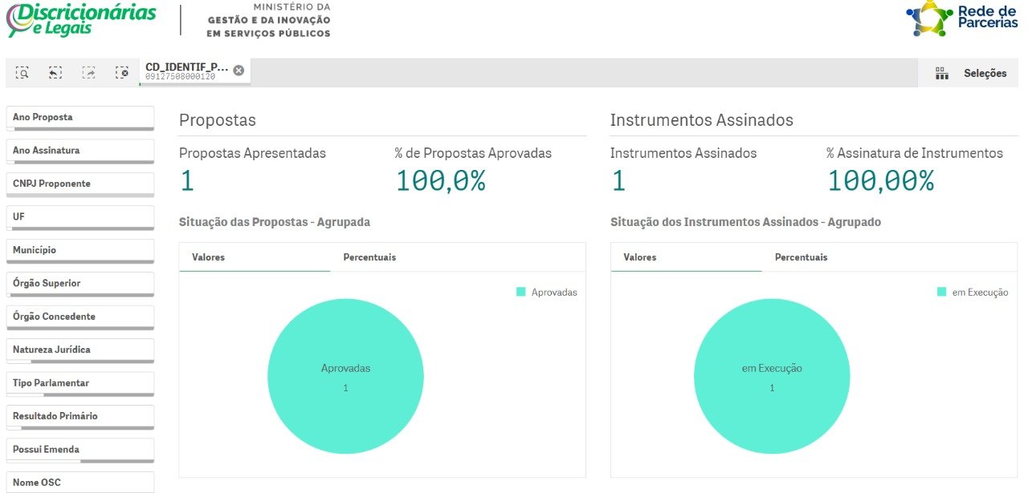Open the UF filter list

[x=80, y=217]
